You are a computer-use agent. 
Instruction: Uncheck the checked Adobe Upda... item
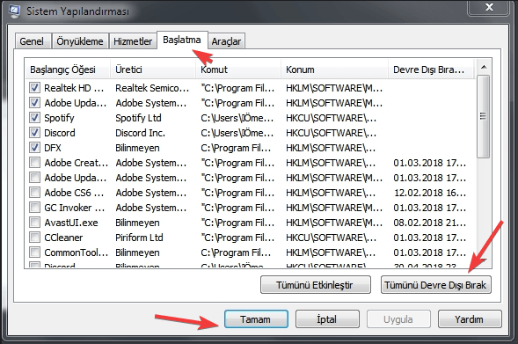34,103
